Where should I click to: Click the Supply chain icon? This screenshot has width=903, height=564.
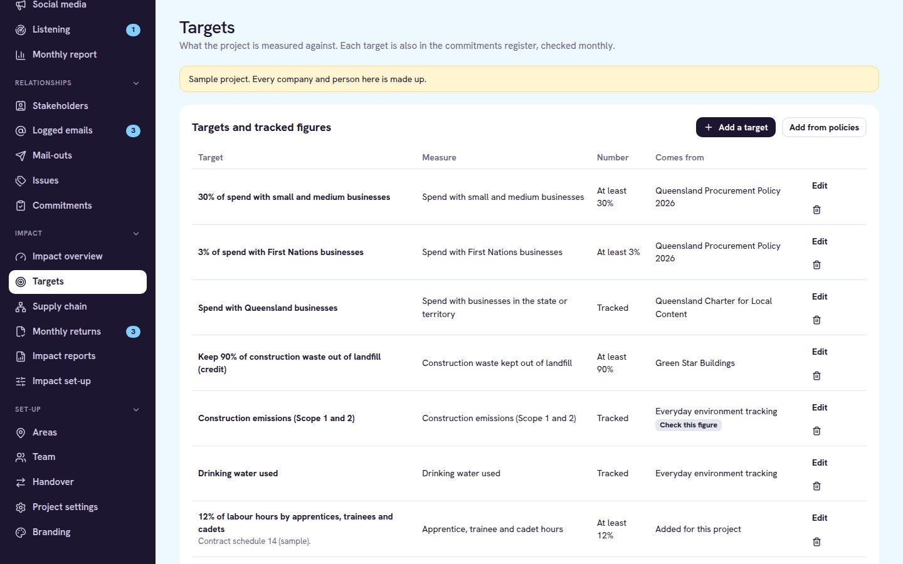pyautogui.click(x=21, y=306)
